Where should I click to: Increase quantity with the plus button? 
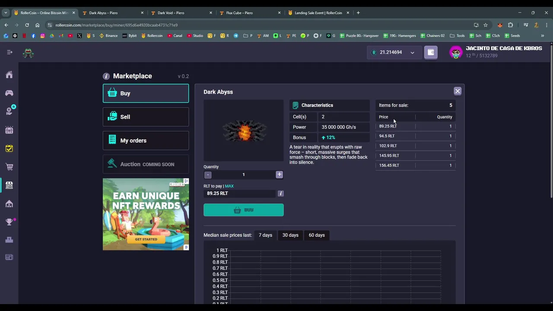(x=279, y=175)
